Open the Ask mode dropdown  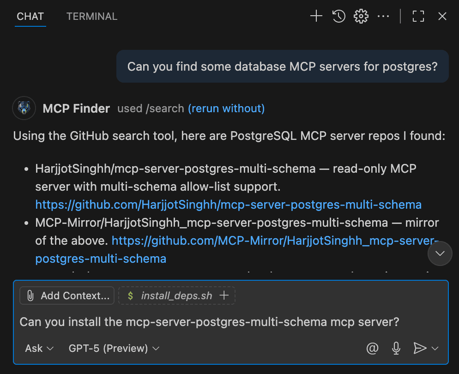(39, 348)
